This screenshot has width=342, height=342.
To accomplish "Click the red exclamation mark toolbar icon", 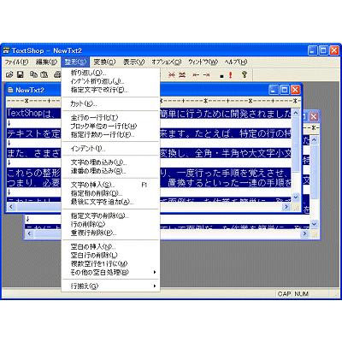I will (x=231, y=75).
